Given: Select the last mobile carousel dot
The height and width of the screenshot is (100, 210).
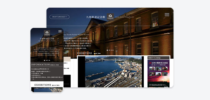Looking at the screenshot, I should coord(50,61).
